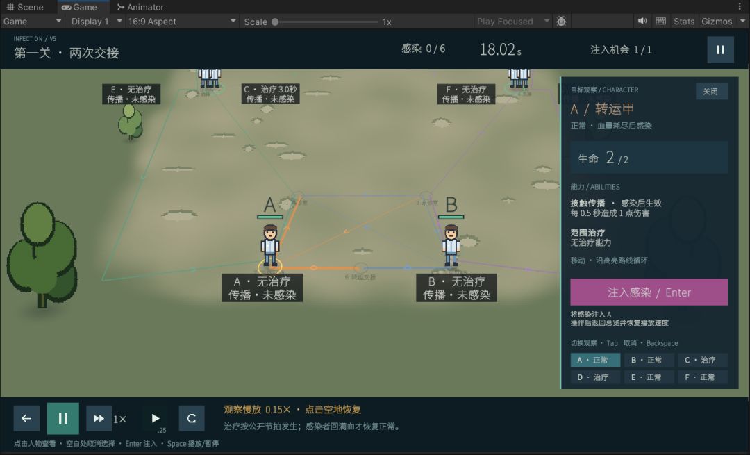Open the Game panel's three-dot options menu
Viewport: 750px width, 455px height.
point(740,6)
